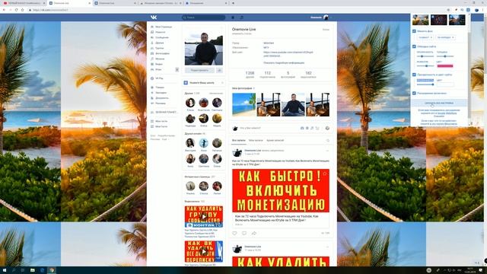The height and width of the screenshot is (274, 487).
Task: Open the second dropdown under Менять фон
Action: [446, 37]
